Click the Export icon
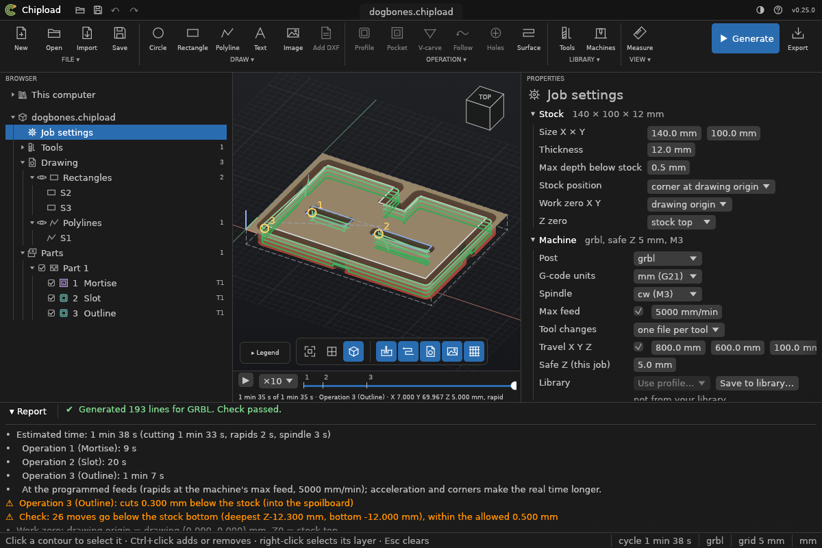The image size is (822, 548). [x=797, y=33]
